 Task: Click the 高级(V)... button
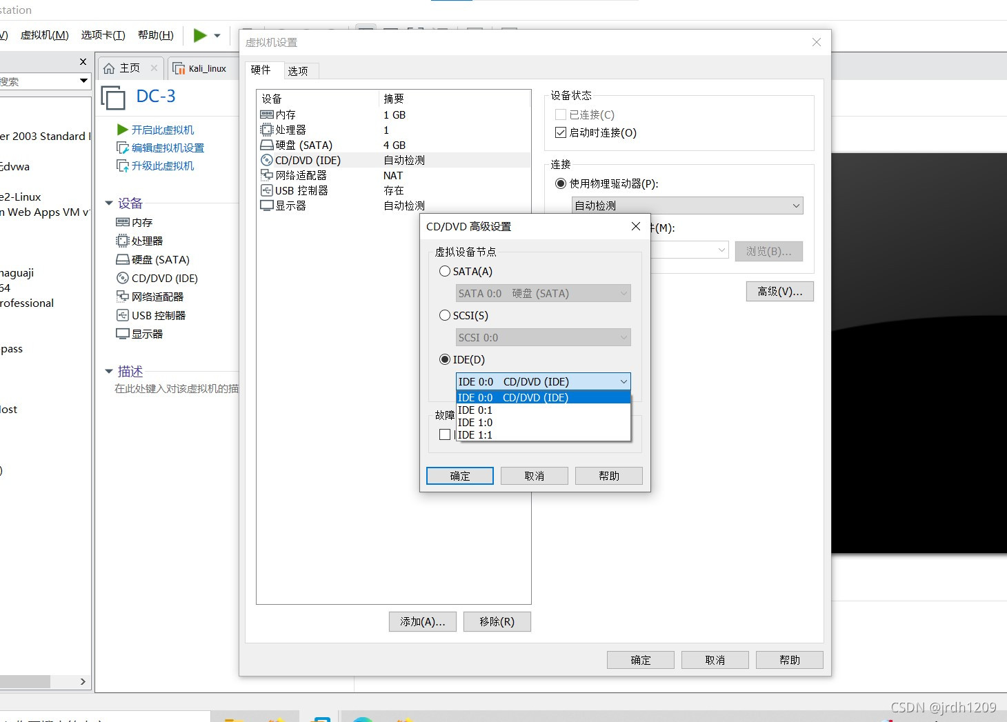tap(780, 292)
